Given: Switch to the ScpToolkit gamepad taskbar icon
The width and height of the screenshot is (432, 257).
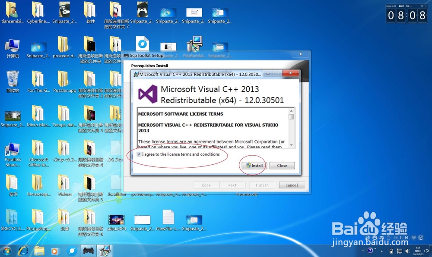Looking at the screenshot, I should click(89, 251).
